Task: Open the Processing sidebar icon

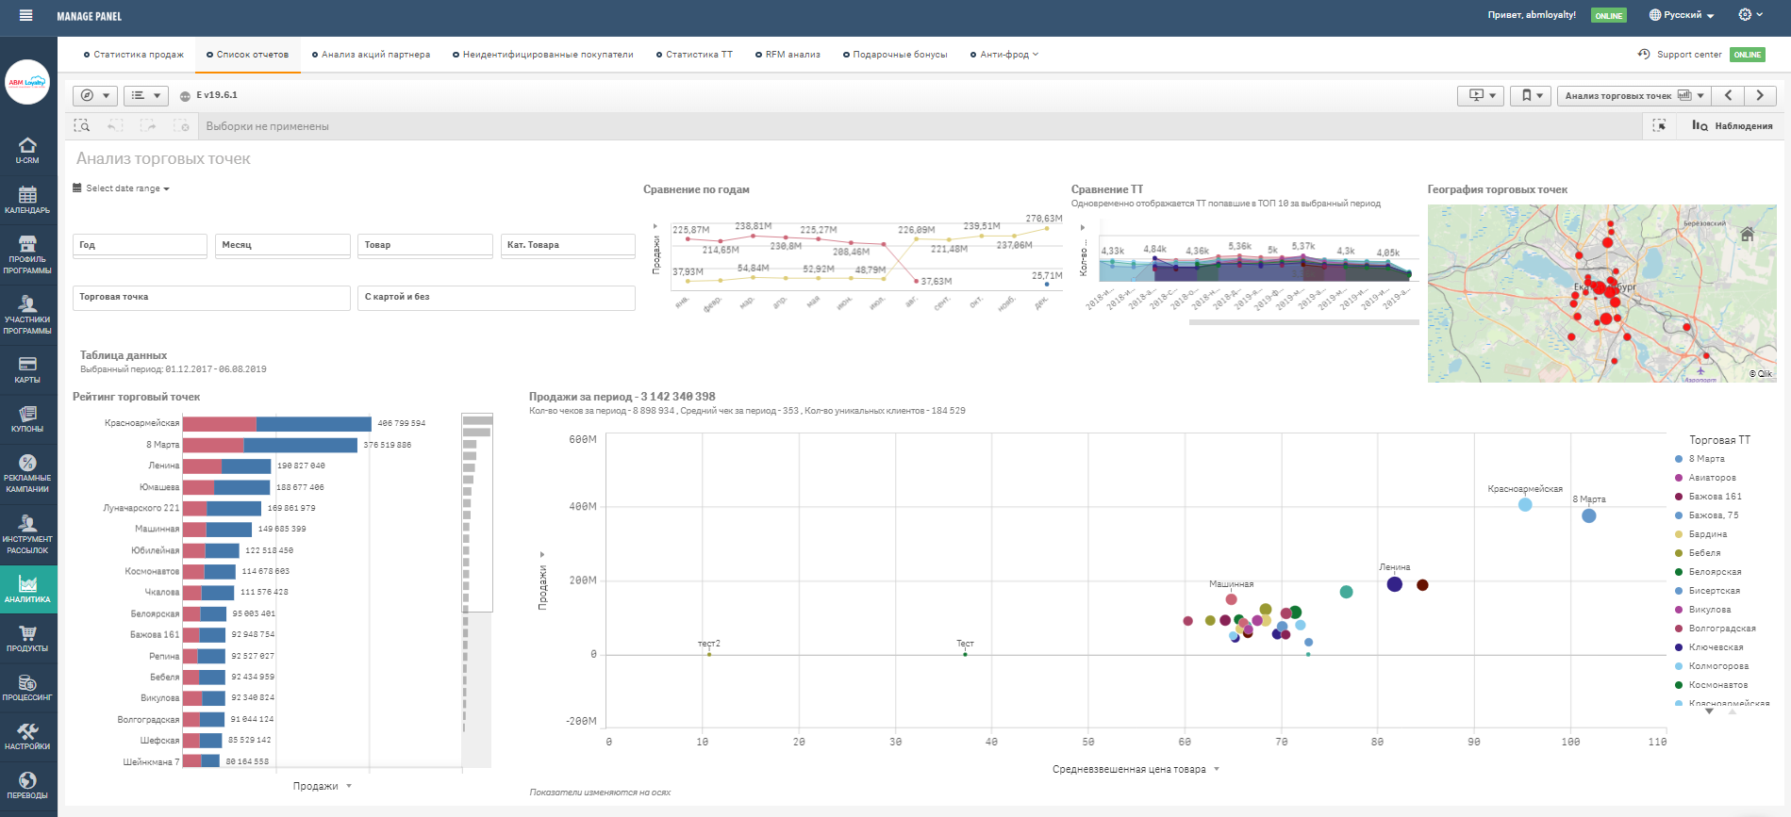Action: pyautogui.click(x=27, y=687)
